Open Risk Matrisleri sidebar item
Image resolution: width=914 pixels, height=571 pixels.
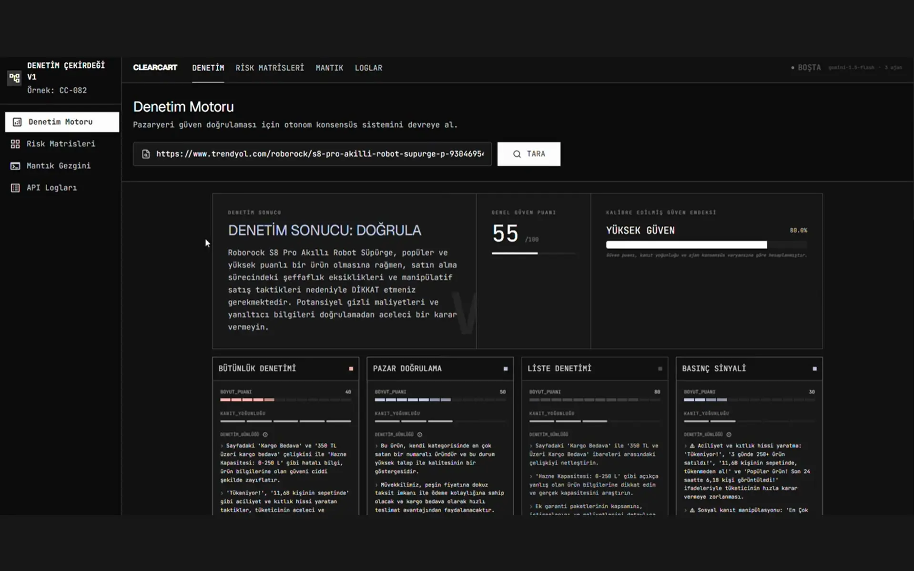62,144
